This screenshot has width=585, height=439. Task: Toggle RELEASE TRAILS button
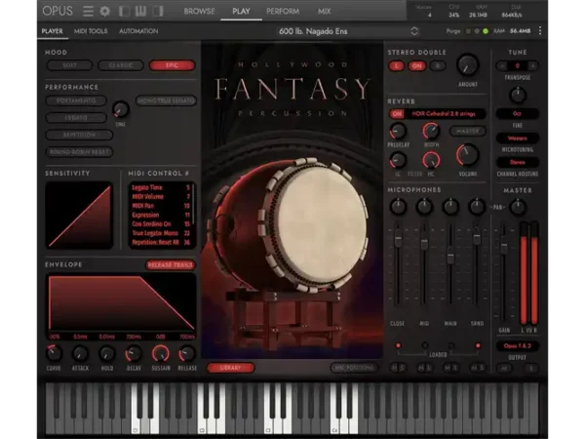click(170, 265)
